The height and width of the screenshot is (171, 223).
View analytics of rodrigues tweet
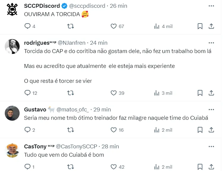point(157,93)
